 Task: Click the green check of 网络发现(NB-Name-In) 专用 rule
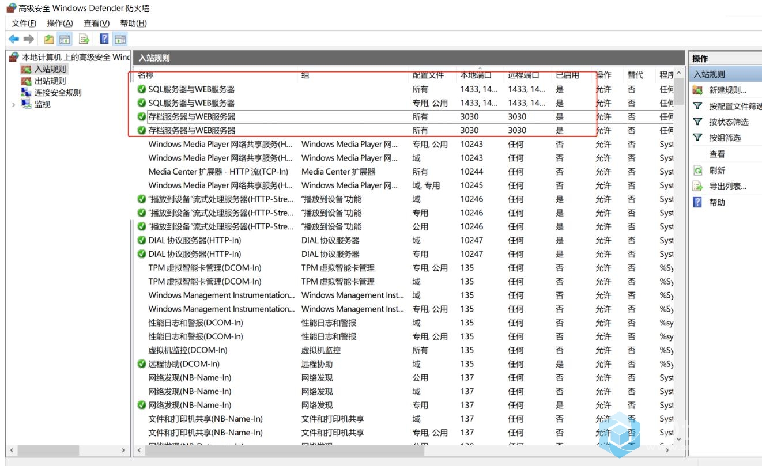pyautogui.click(x=142, y=405)
